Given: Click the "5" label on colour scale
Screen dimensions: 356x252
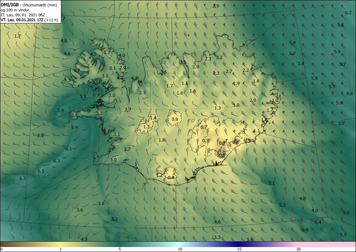Looking at the screenshot, I should [120, 249].
